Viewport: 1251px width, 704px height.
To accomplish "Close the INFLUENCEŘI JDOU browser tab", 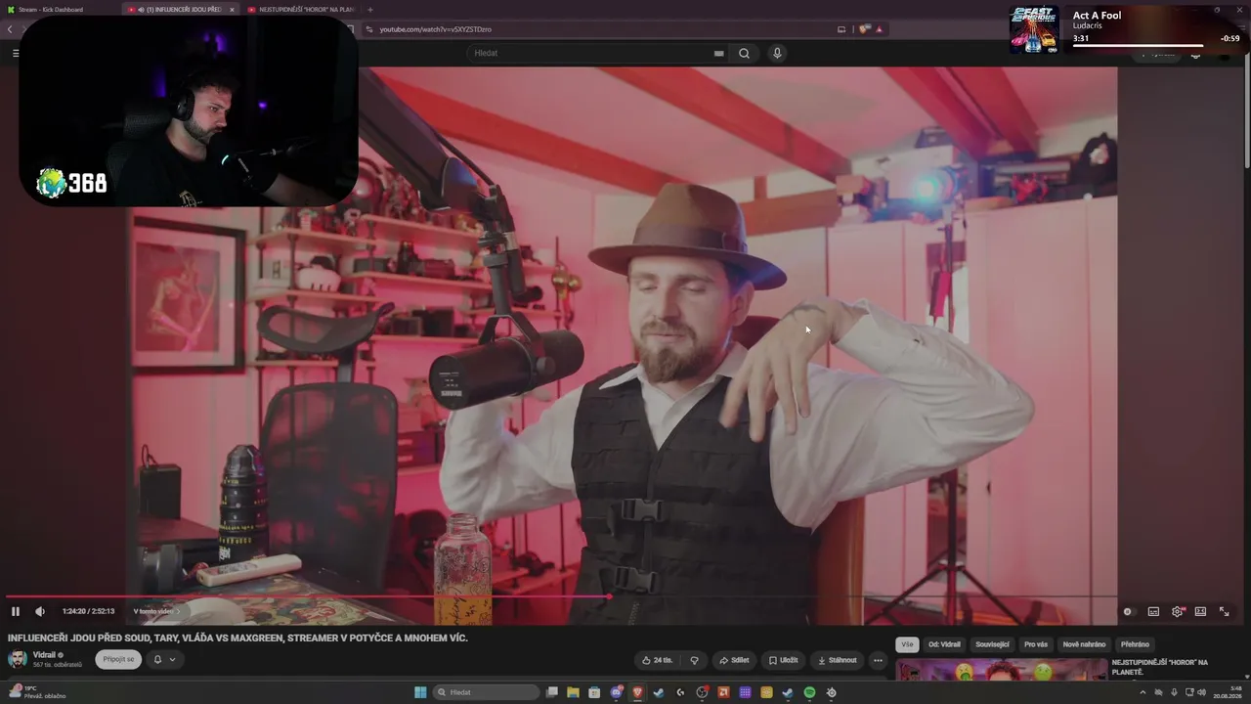I will pyautogui.click(x=232, y=10).
